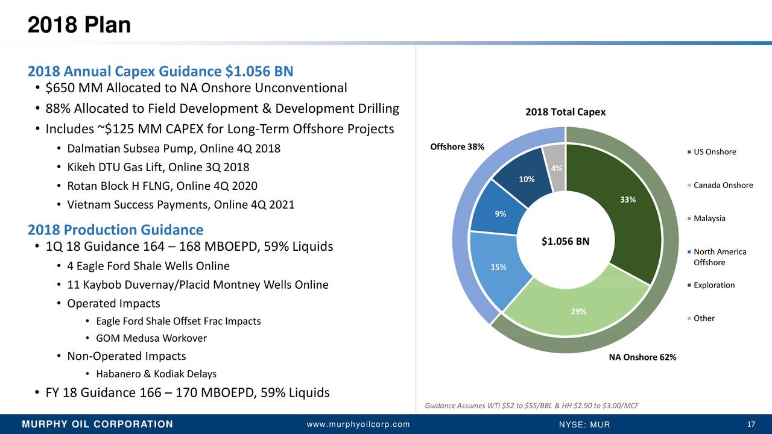Click the 'Guidance Assumes WTI $52 to $55/BBL' footnote

(x=531, y=405)
